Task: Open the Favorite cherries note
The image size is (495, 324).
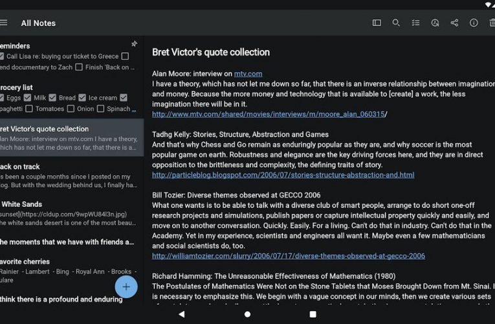Action: tap(72, 271)
